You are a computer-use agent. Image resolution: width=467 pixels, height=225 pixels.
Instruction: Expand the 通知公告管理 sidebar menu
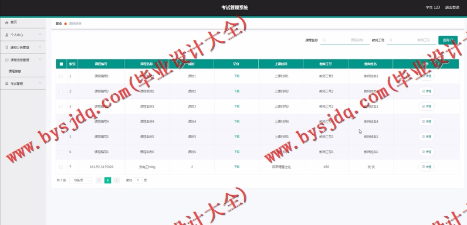[x=23, y=47]
